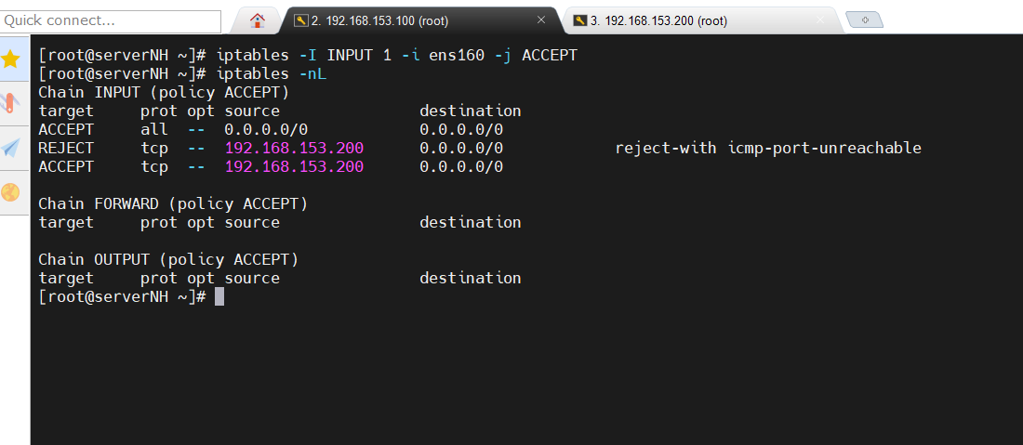Click the 'iptables -nL' command text
1023x445 pixels.
(272, 73)
